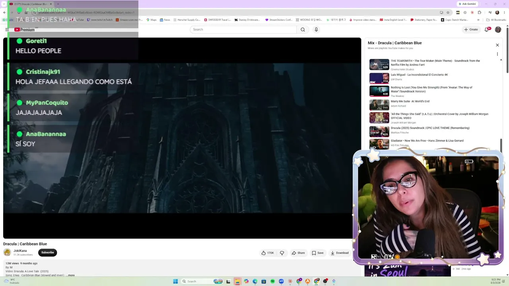Play All the Things She Said thumbnail
This screenshot has height=286, width=509.
[379, 118]
